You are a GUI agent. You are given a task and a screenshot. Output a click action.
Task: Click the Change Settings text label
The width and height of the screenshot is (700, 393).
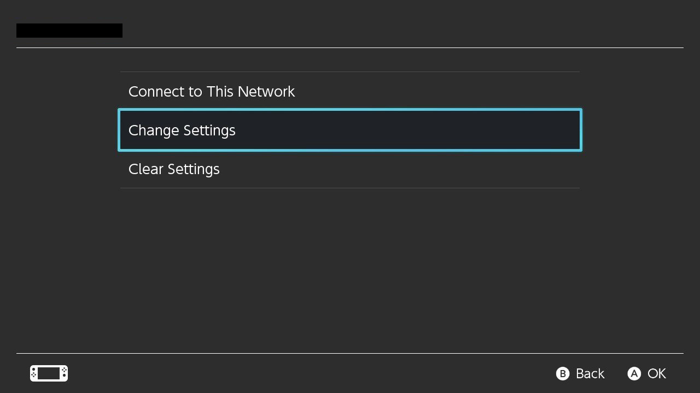(x=182, y=130)
